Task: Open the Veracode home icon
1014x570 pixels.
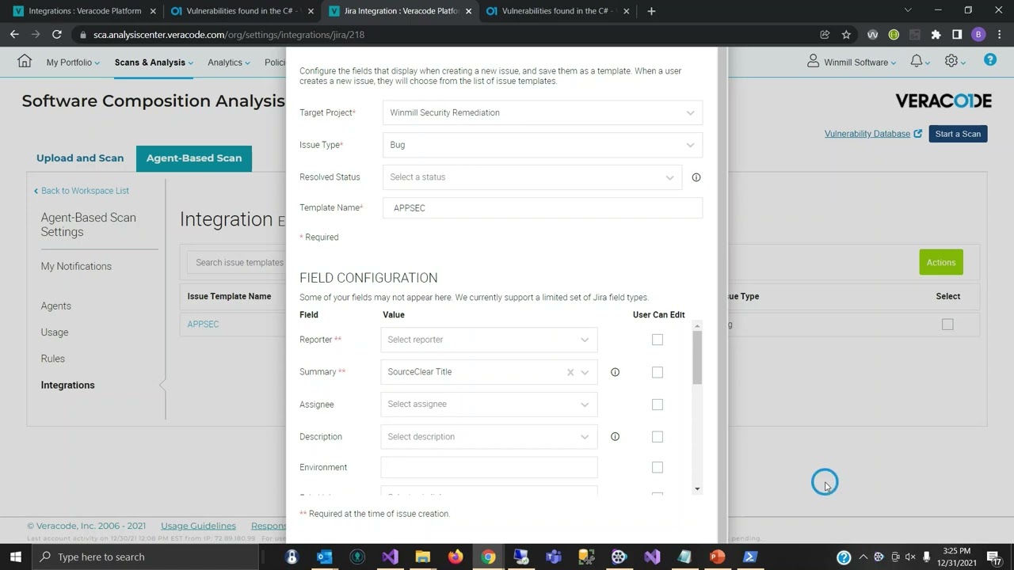Action: coord(25,62)
